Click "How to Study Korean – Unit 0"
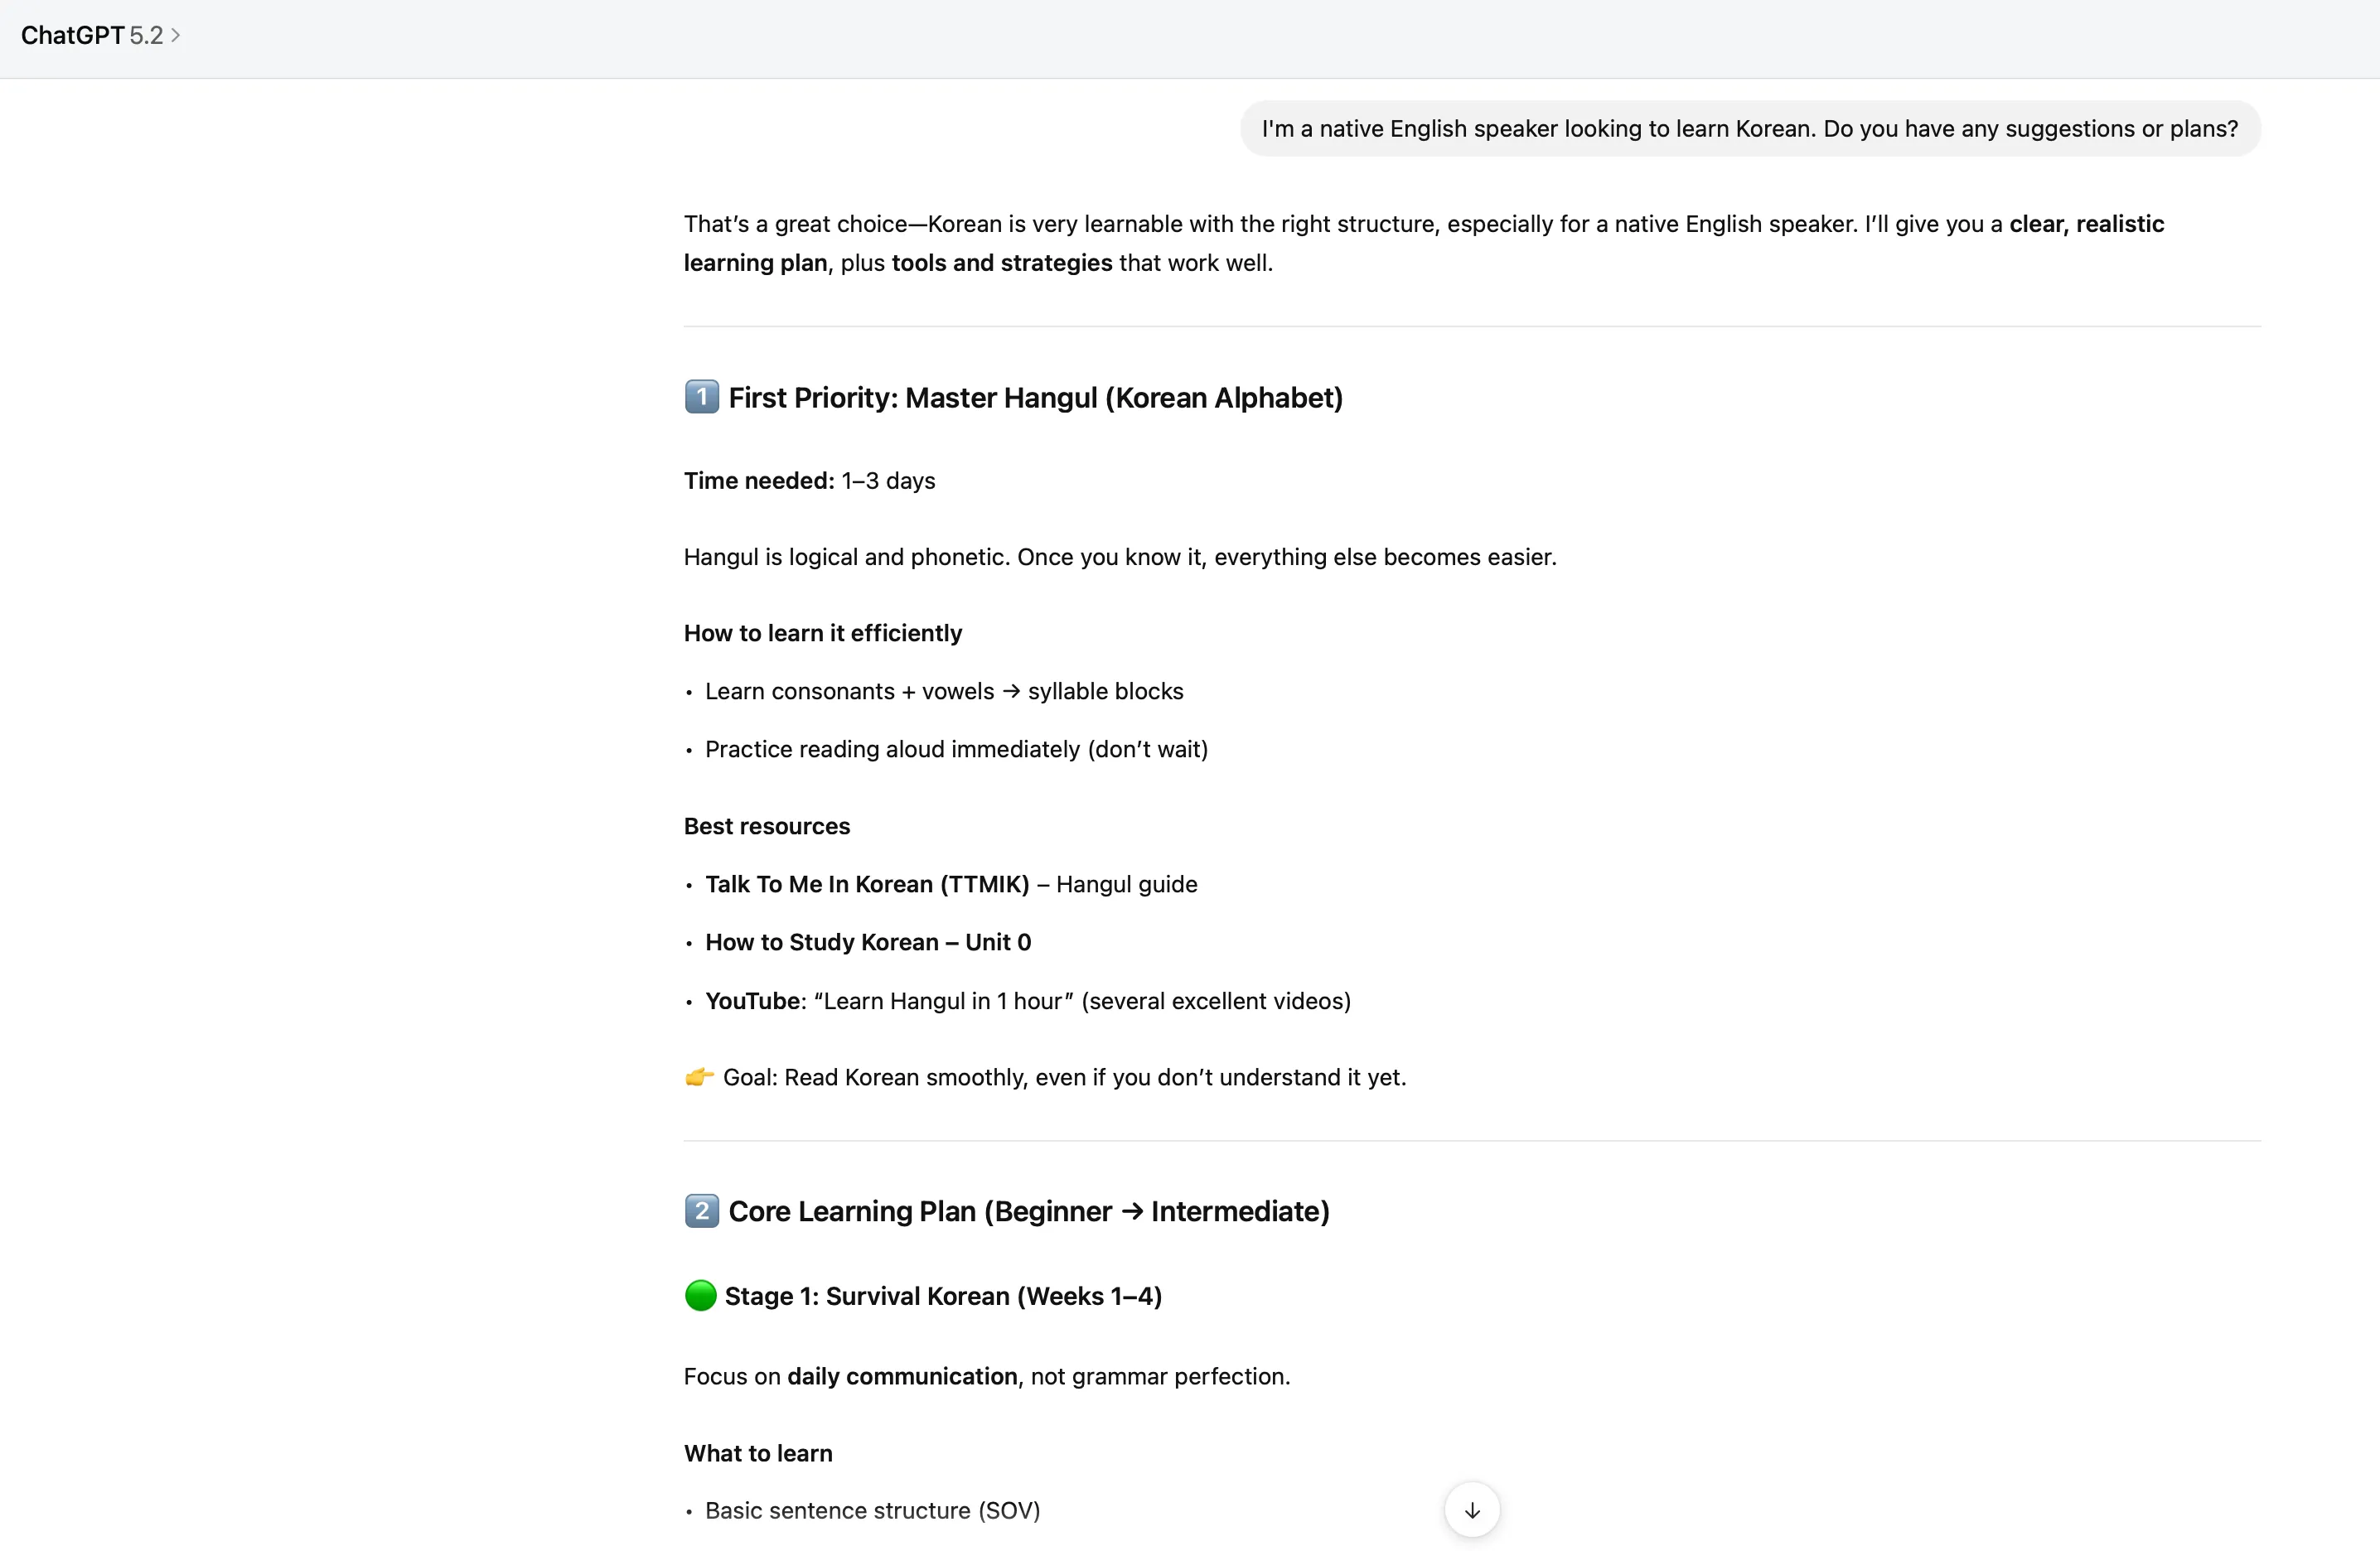This screenshot has height=1551, width=2380. tap(867, 943)
